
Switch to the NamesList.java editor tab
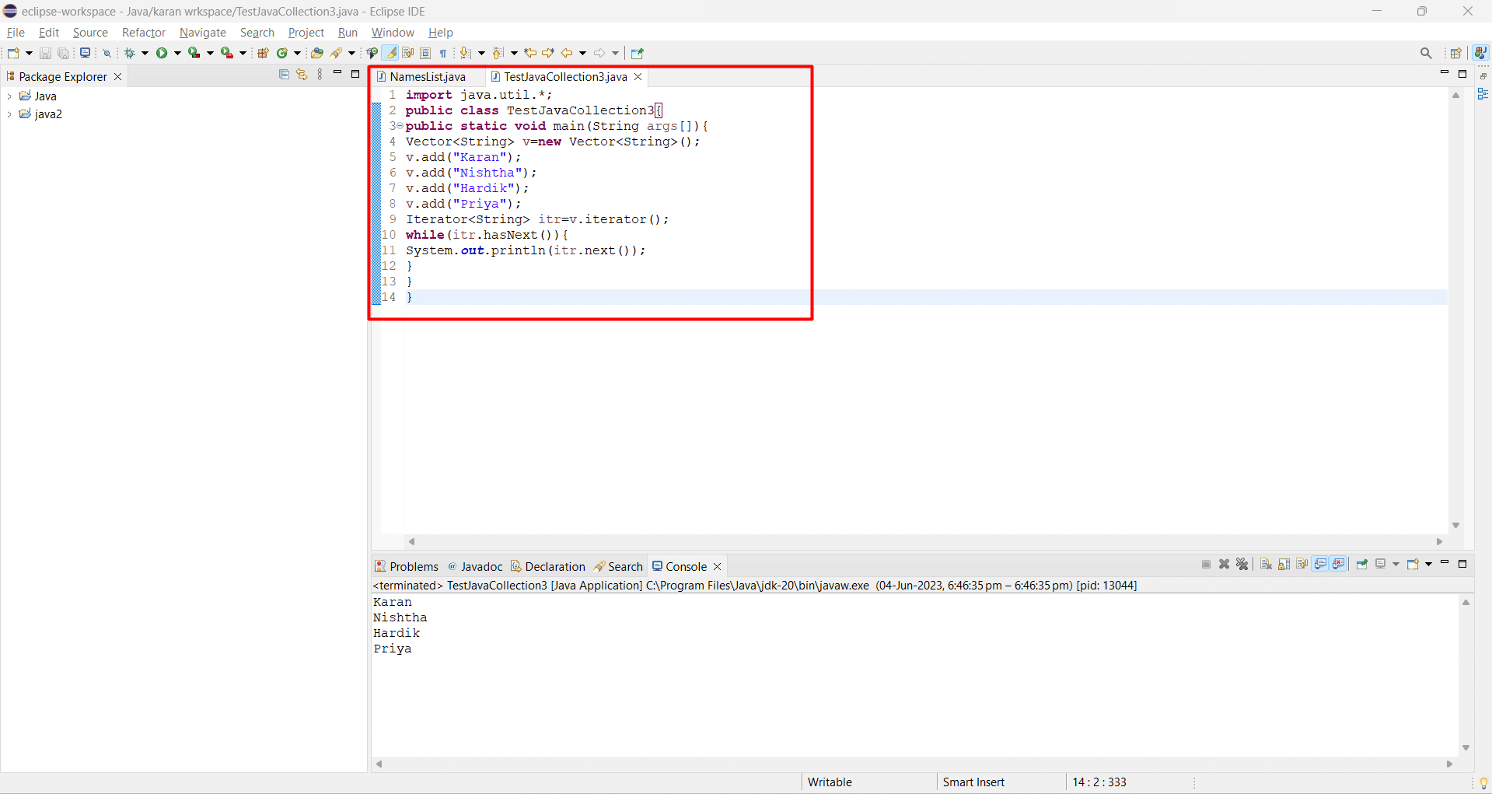coord(428,76)
